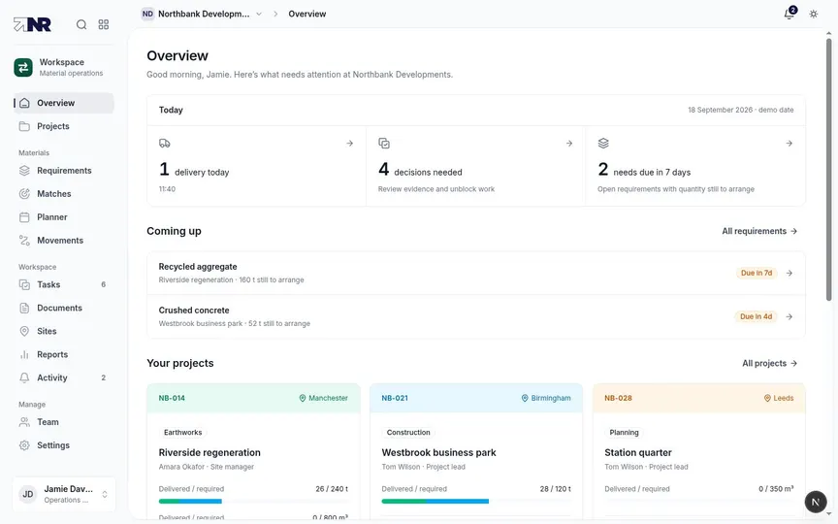Open All requirements link
Viewport: 838px width, 524px height.
[x=759, y=231]
